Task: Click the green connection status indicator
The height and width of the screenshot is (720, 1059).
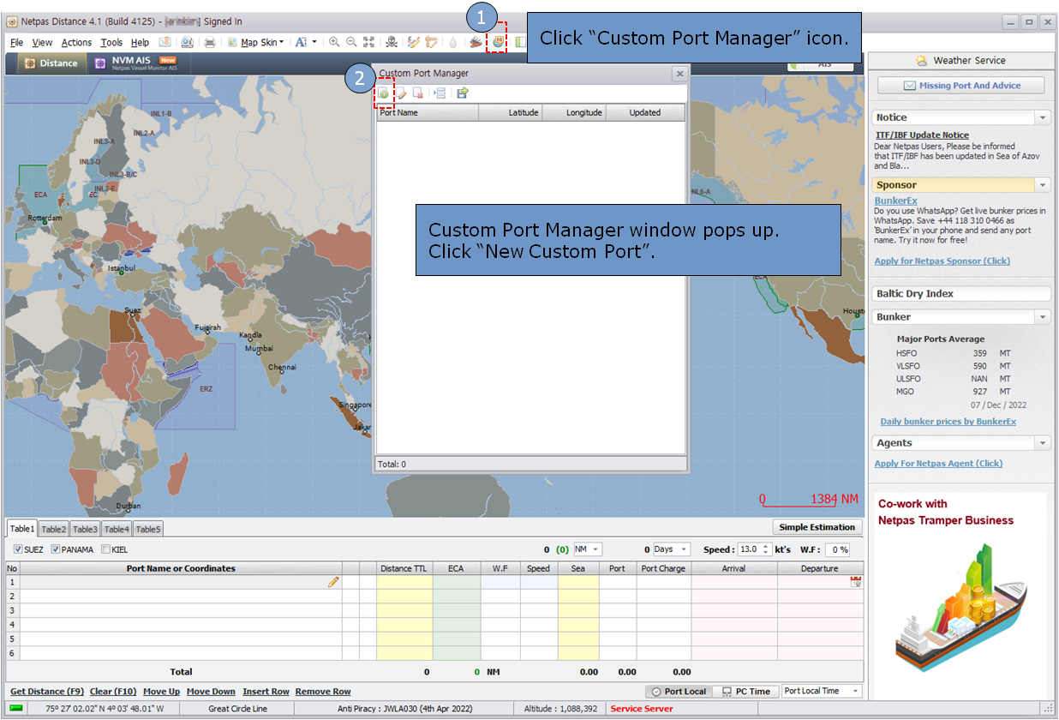Action: 17,709
